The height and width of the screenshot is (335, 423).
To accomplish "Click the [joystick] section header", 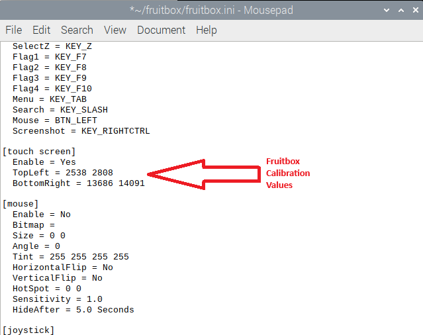I will click(28, 330).
